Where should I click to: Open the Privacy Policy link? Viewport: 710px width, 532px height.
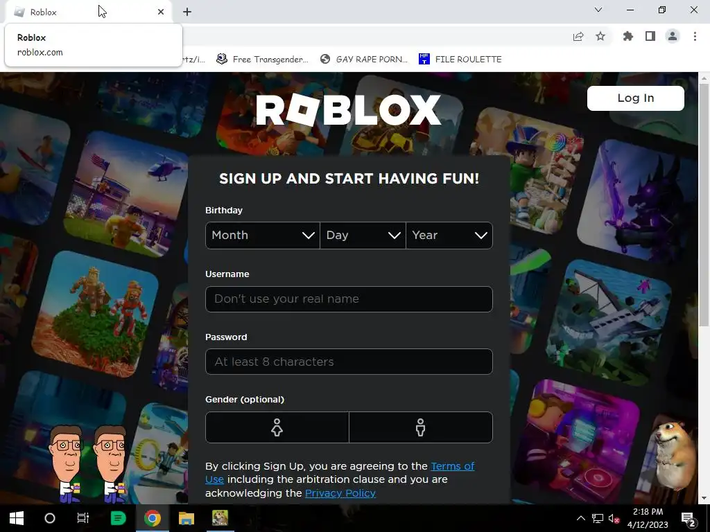click(x=340, y=493)
